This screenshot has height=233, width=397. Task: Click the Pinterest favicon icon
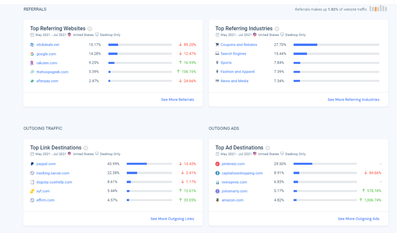click(x=218, y=164)
